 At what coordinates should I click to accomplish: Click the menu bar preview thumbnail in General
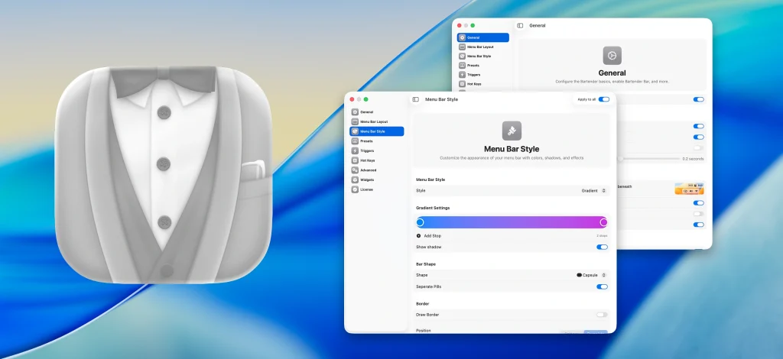click(x=689, y=189)
